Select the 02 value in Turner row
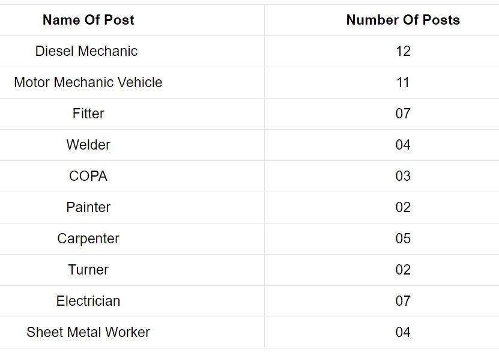Viewport: 499px width, 352px height. (403, 270)
